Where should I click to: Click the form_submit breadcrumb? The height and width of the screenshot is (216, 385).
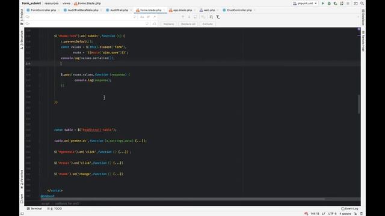31,4
